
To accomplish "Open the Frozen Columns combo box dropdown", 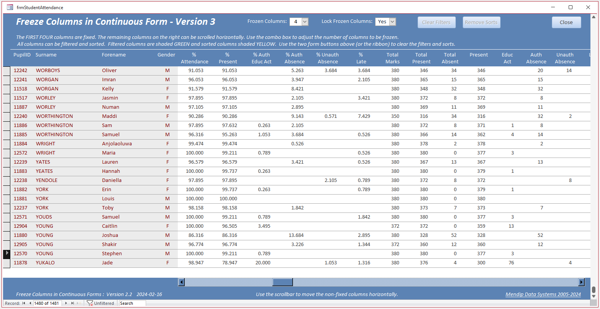I will pyautogui.click(x=305, y=22).
